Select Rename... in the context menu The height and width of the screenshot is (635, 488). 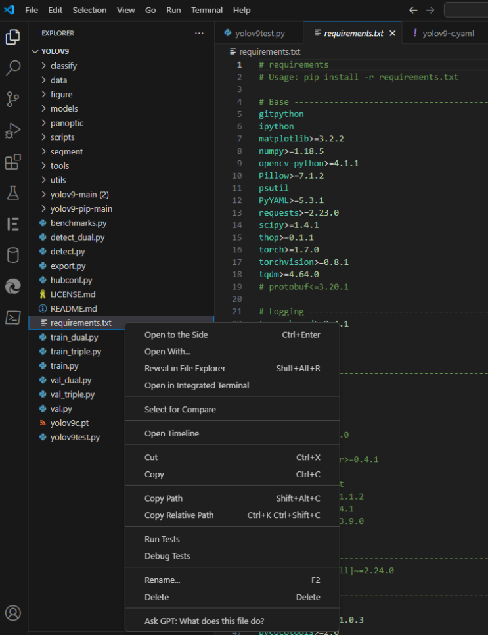coord(162,580)
